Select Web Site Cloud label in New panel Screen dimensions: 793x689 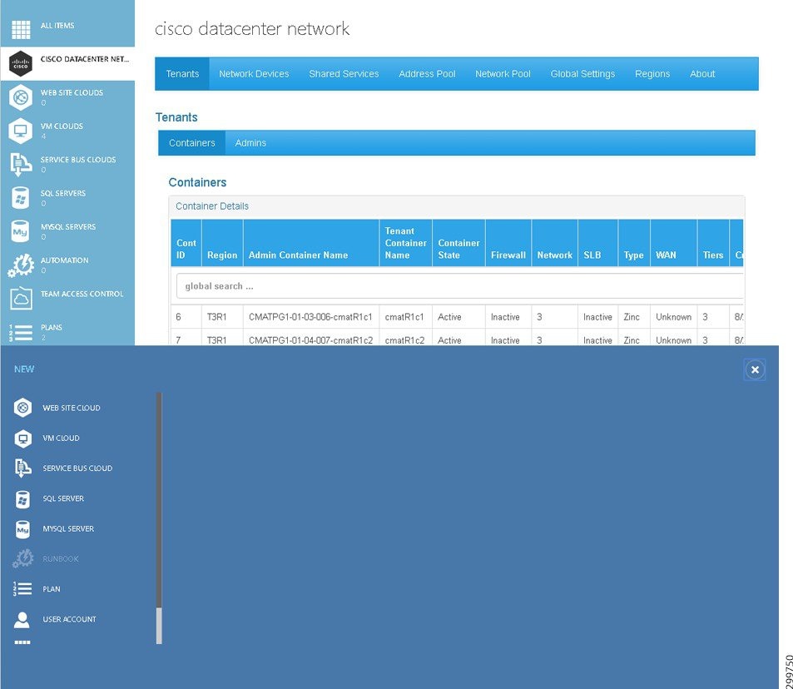click(72, 409)
